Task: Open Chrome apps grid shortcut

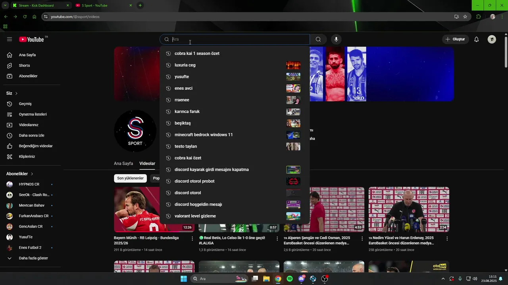Action: 5,27
